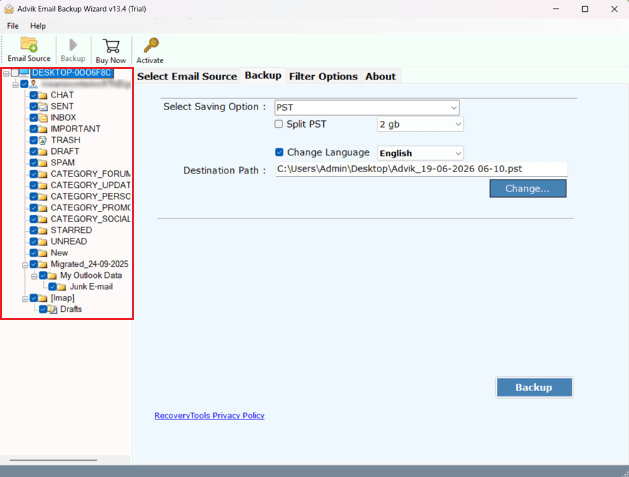The image size is (629, 477).
Task: Click the CATEGORY_FORUM folder icon
Action: point(43,174)
